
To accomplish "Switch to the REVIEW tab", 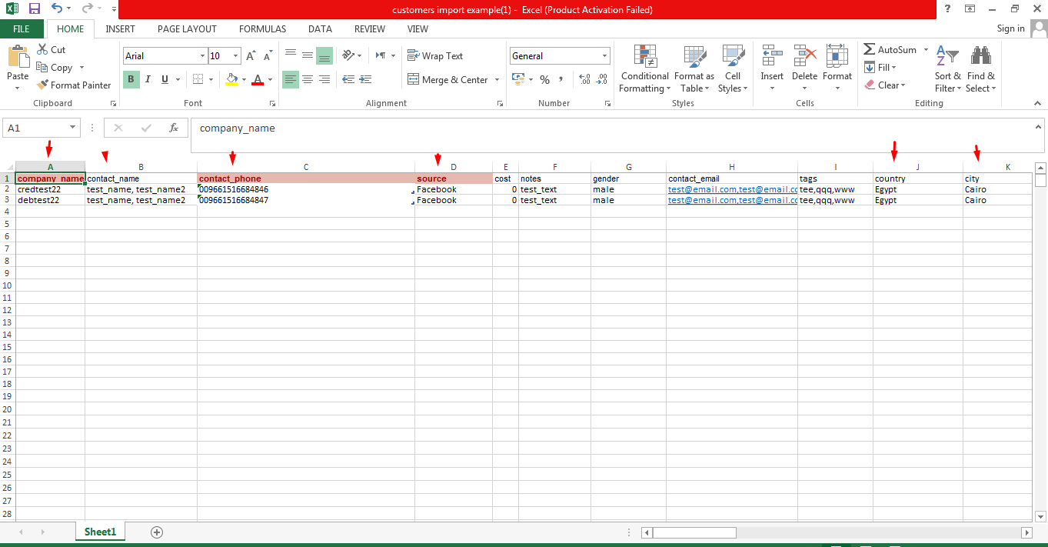I will point(370,28).
